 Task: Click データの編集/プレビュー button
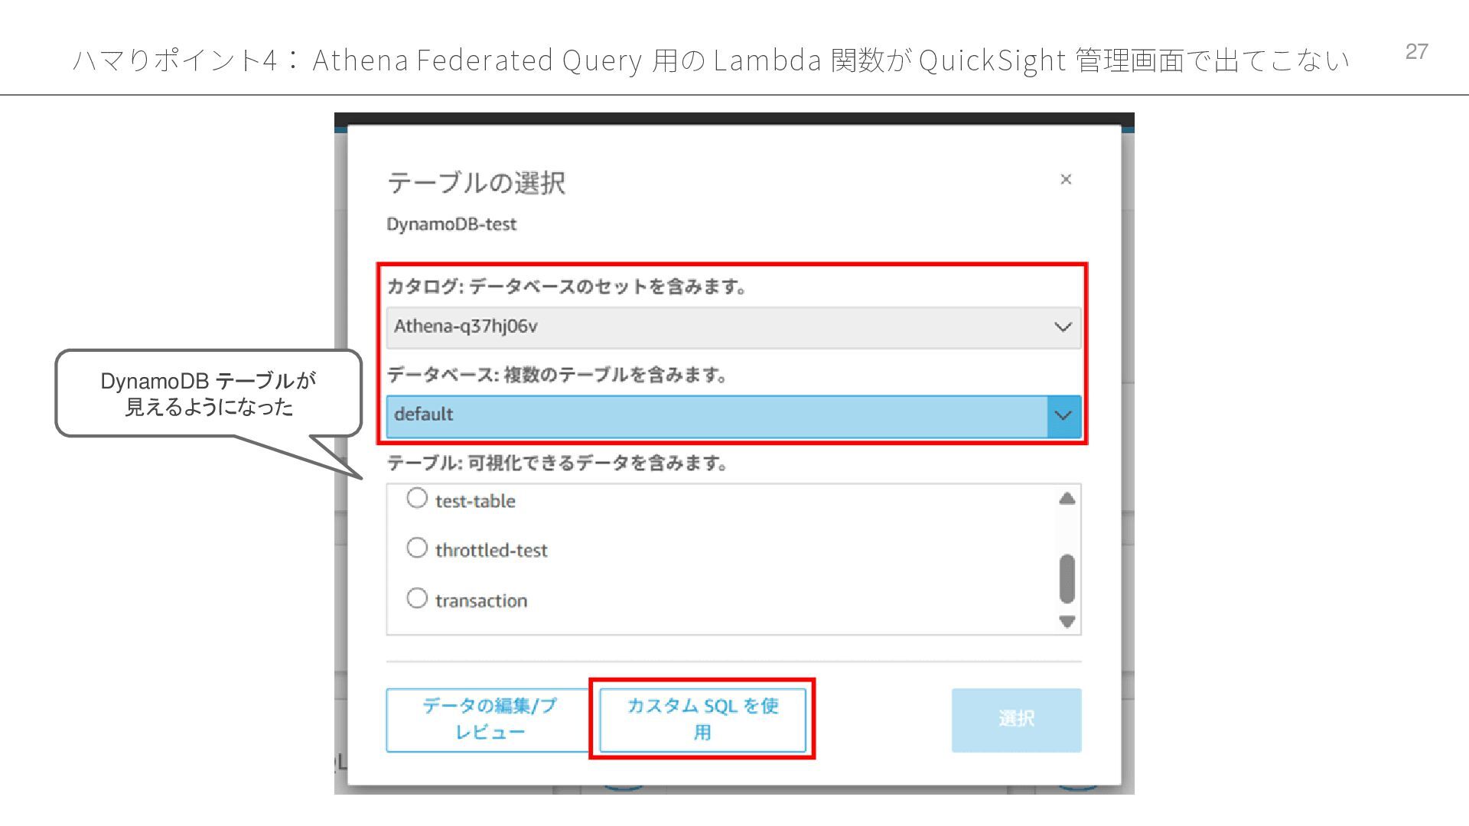(x=489, y=720)
